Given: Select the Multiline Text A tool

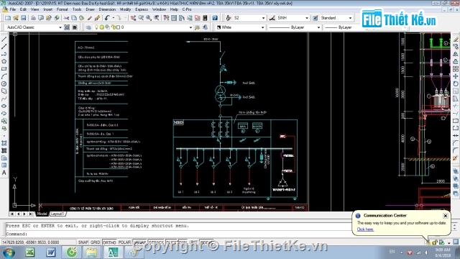Looking at the screenshot, I should [4, 173].
